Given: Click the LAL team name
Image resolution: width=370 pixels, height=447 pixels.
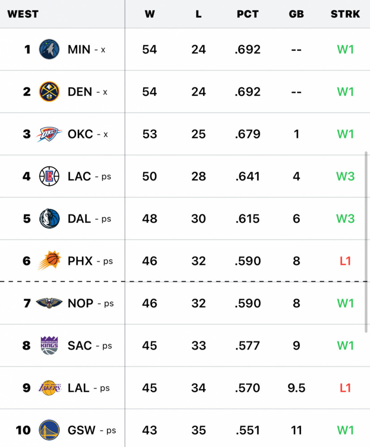Looking at the screenshot, I should pos(79,388).
